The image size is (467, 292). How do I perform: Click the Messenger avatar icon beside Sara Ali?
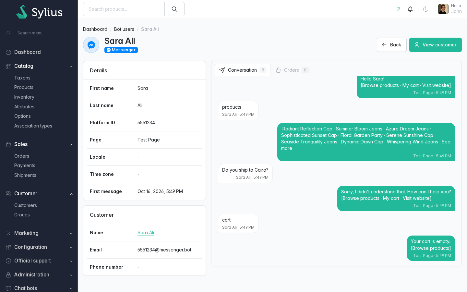91,45
